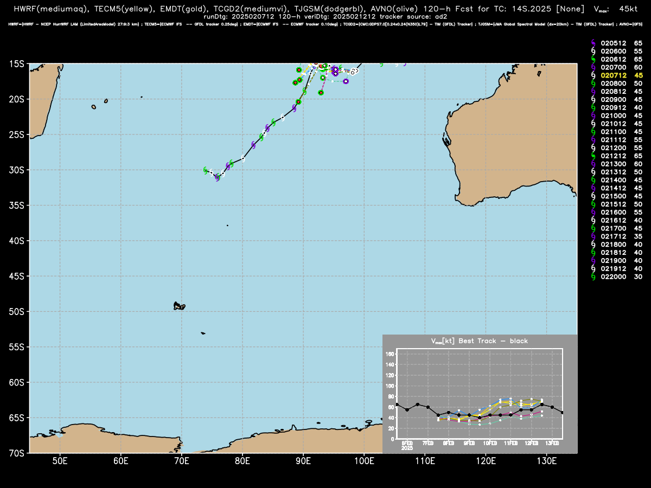Click the green cyclone marker at the track's western end
This screenshot has height=488, width=651.
click(x=205, y=170)
